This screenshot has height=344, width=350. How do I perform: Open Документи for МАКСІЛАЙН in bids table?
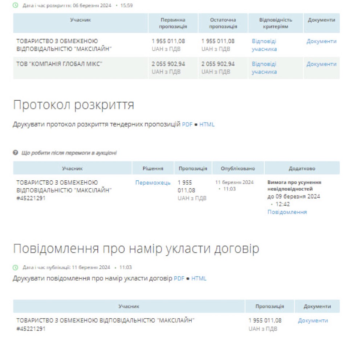321,41
